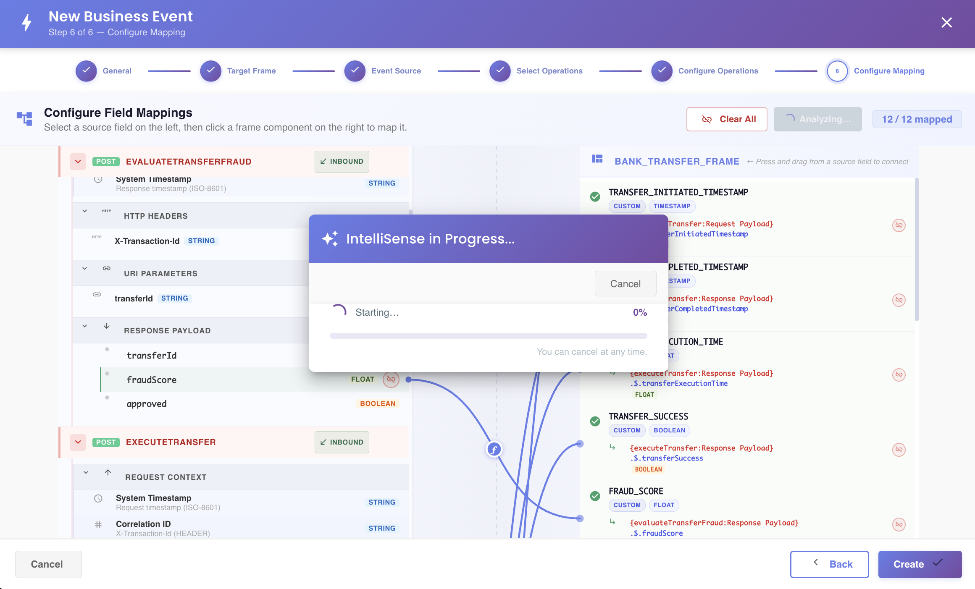Viewport: 975px width, 589px height.
Task: Select the Correlation ID field
Action: pyautogui.click(x=241, y=528)
